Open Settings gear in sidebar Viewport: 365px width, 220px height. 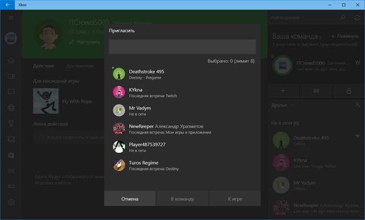coord(11,202)
